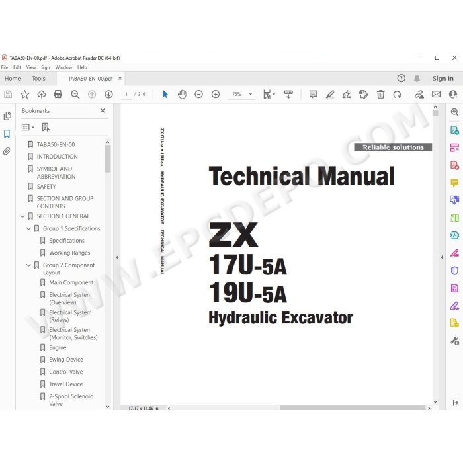Screen dimensions: 463x463
Task: Expand the right tools pane toggle at bottom
Action: (455, 403)
